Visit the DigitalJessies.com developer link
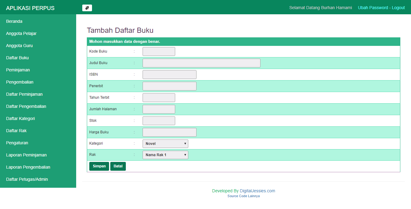This screenshot has height=209, width=411. point(258,191)
